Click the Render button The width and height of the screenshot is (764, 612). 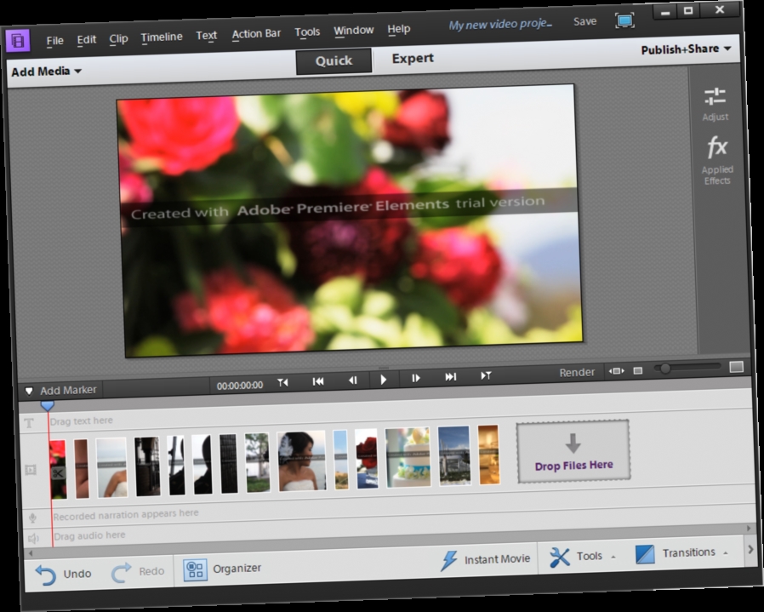click(577, 373)
